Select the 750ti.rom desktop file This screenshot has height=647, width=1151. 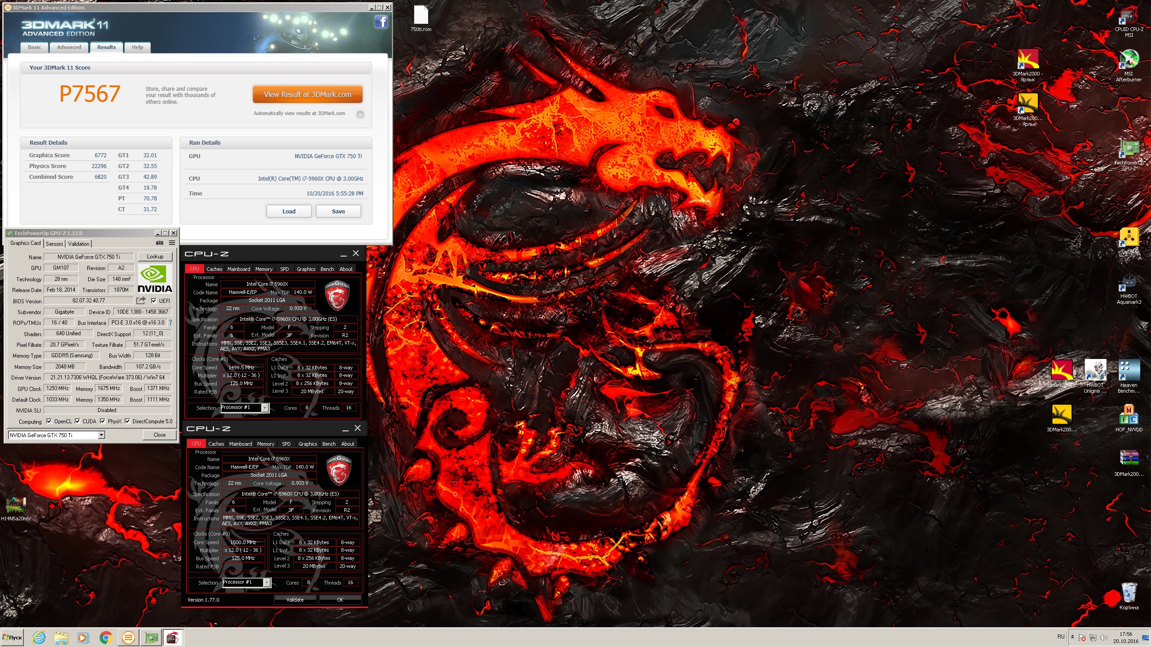tap(421, 19)
